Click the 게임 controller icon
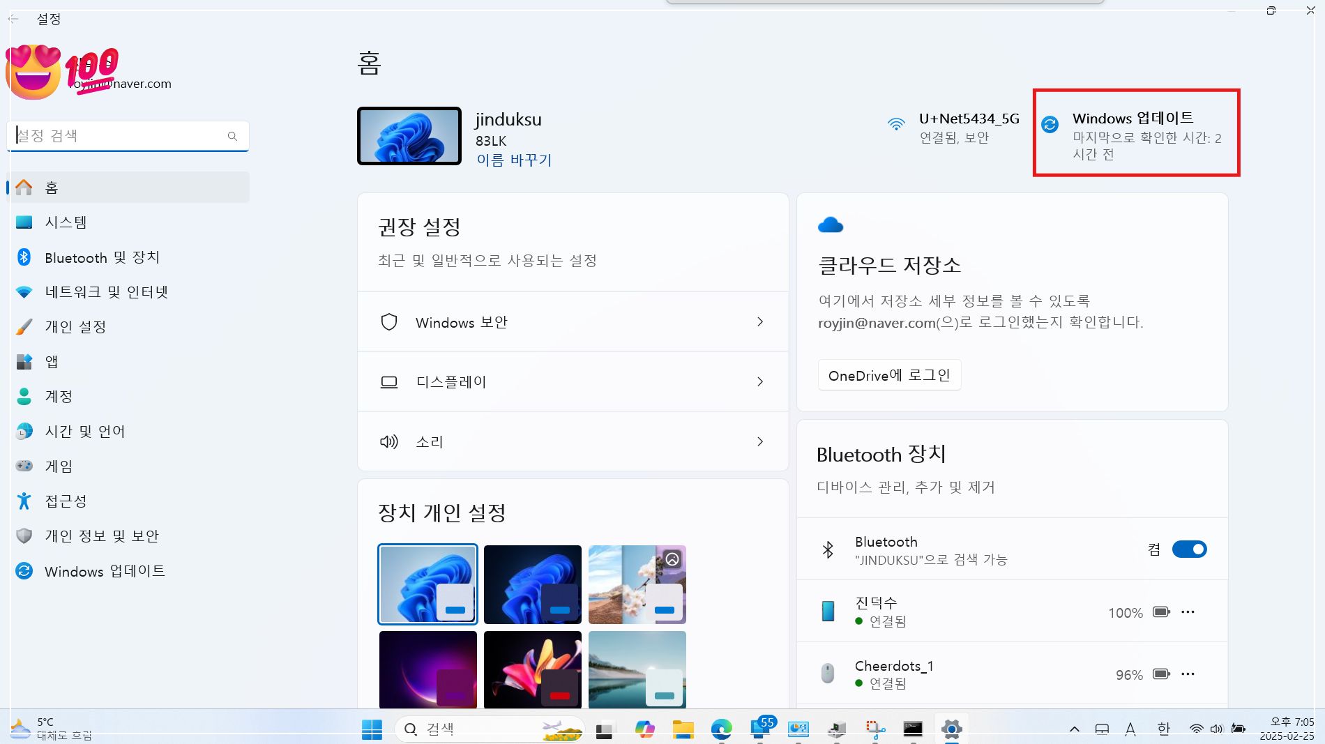1325x744 pixels. click(24, 466)
